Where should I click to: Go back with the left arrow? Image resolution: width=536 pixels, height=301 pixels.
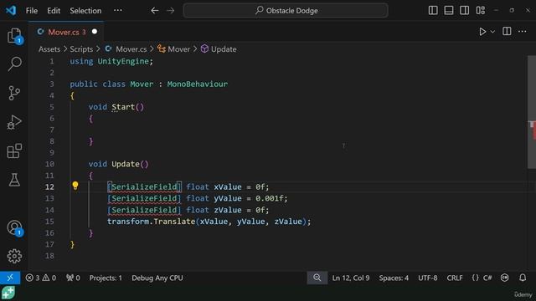[x=154, y=11]
